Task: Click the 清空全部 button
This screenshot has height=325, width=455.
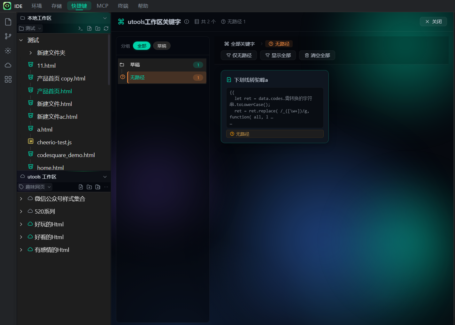Action: pyautogui.click(x=317, y=55)
